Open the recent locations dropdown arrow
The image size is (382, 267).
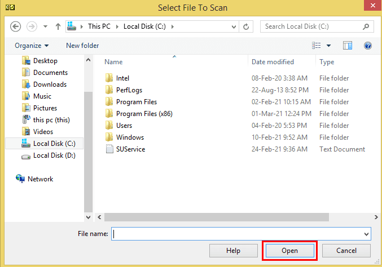click(45, 26)
